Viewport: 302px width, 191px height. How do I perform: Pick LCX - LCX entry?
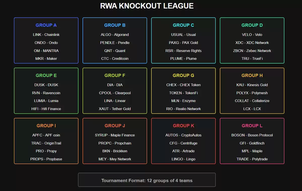[252, 109]
